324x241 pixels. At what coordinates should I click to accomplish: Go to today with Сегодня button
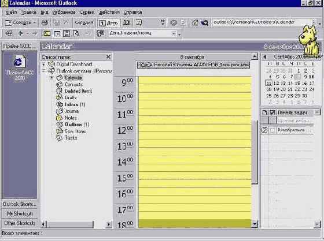tap(84, 22)
